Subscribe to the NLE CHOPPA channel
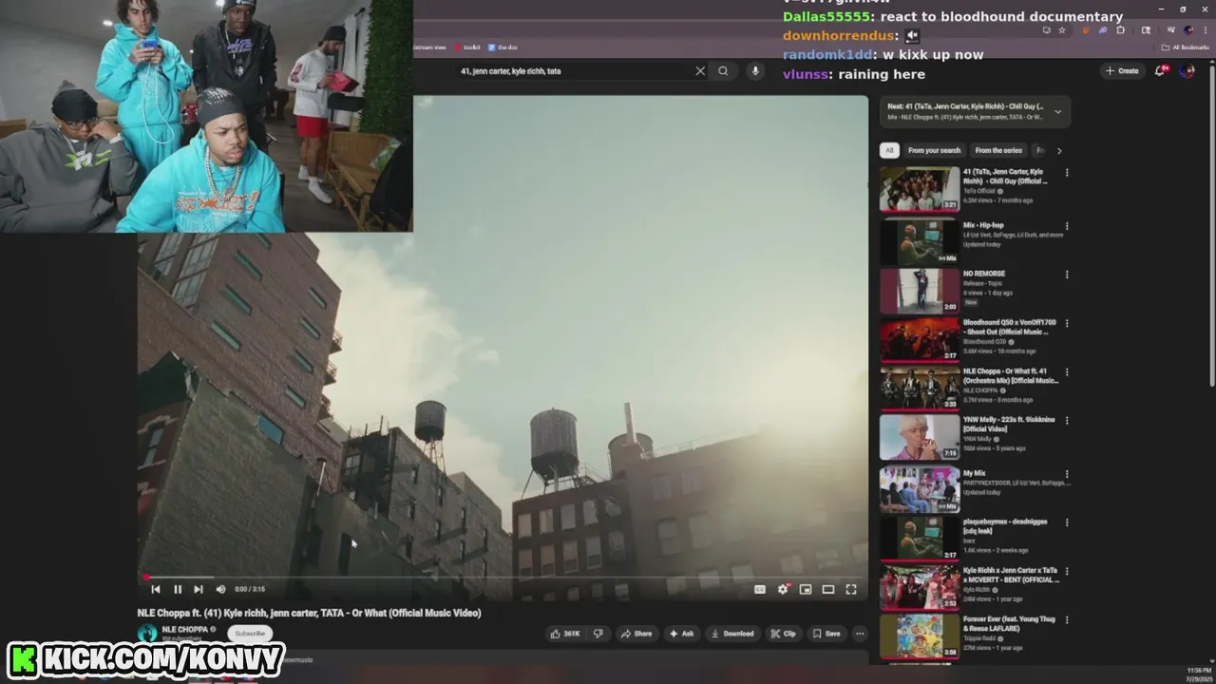The width and height of the screenshot is (1216, 684). 250,634
